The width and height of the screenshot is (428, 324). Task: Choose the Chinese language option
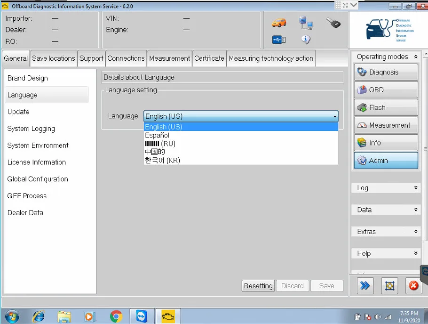coord(241,152)
